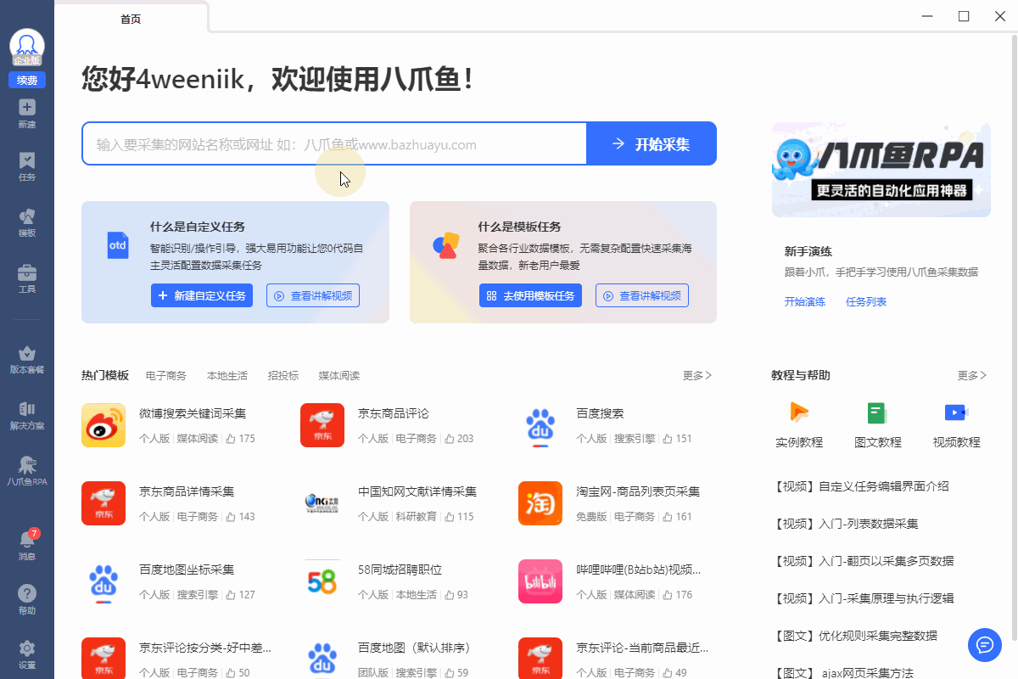Select the 媒体阅读 category tab

[x=339, y=375]
